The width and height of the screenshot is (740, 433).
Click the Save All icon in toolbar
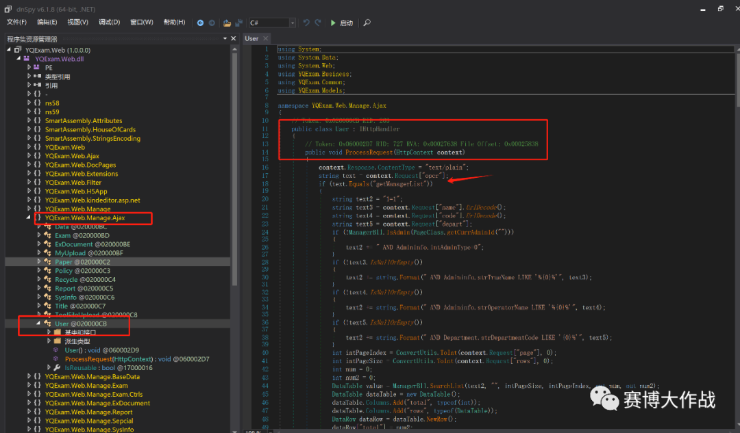[238, 23]
